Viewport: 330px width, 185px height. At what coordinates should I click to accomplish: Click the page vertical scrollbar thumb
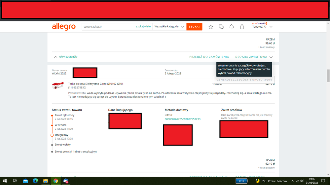pyautogui.click(x=328, y=76)
